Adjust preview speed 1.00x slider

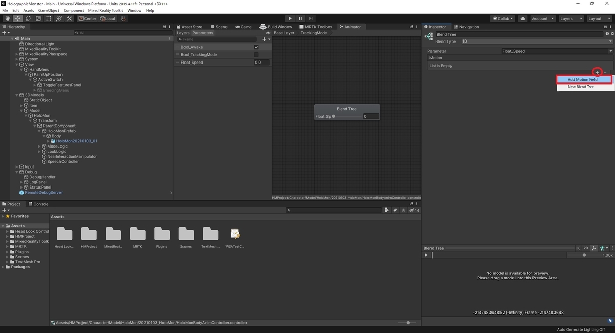584,255
